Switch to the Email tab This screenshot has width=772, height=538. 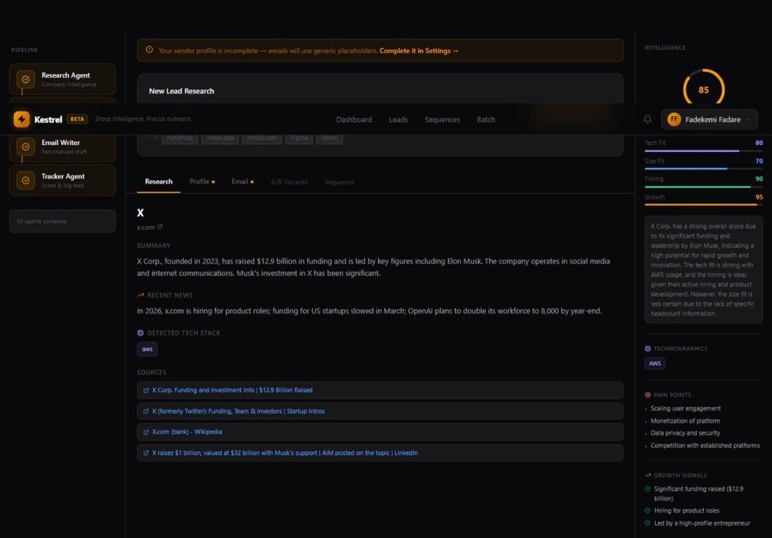pos(243,182)
